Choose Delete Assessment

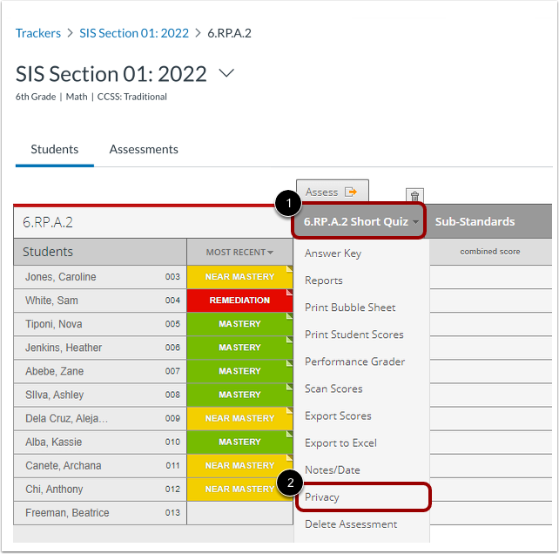[351, 524]
